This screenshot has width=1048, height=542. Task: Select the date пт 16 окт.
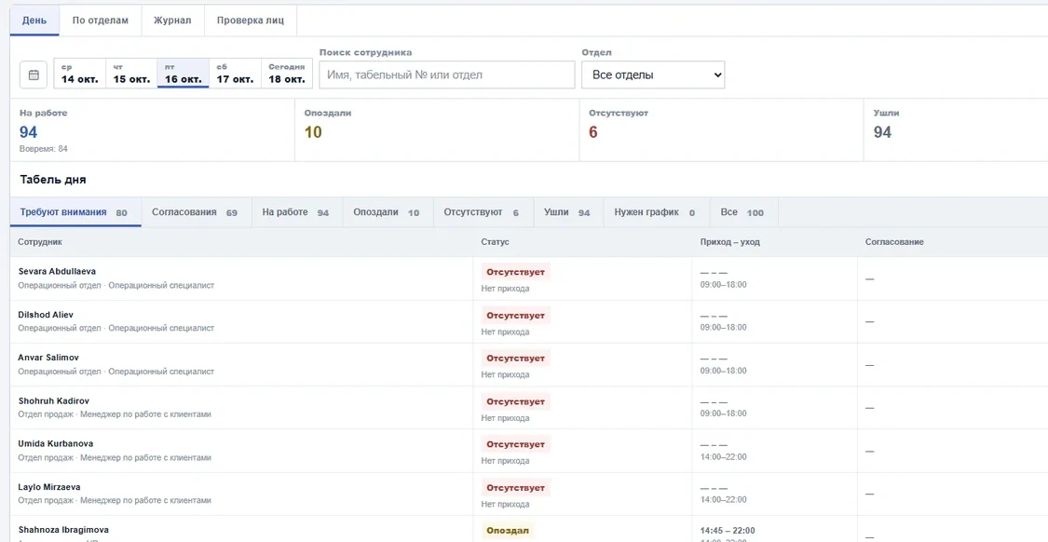pos(184,74)
